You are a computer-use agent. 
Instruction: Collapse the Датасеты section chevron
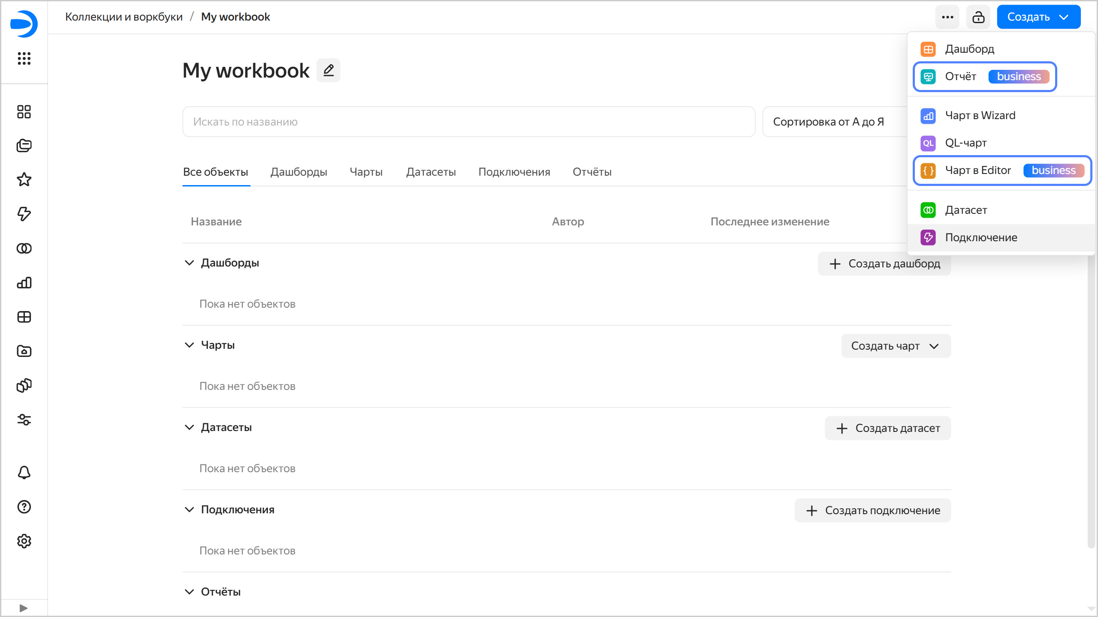189,427
